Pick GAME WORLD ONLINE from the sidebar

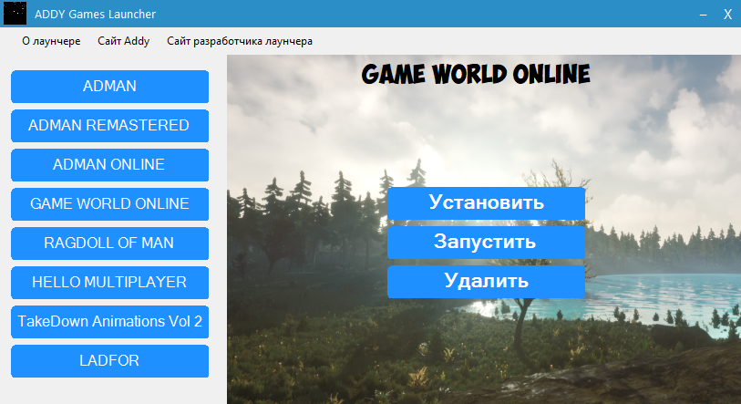(109, 204)
